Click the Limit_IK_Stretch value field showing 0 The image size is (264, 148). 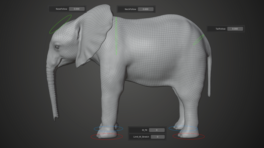[158, 137]
